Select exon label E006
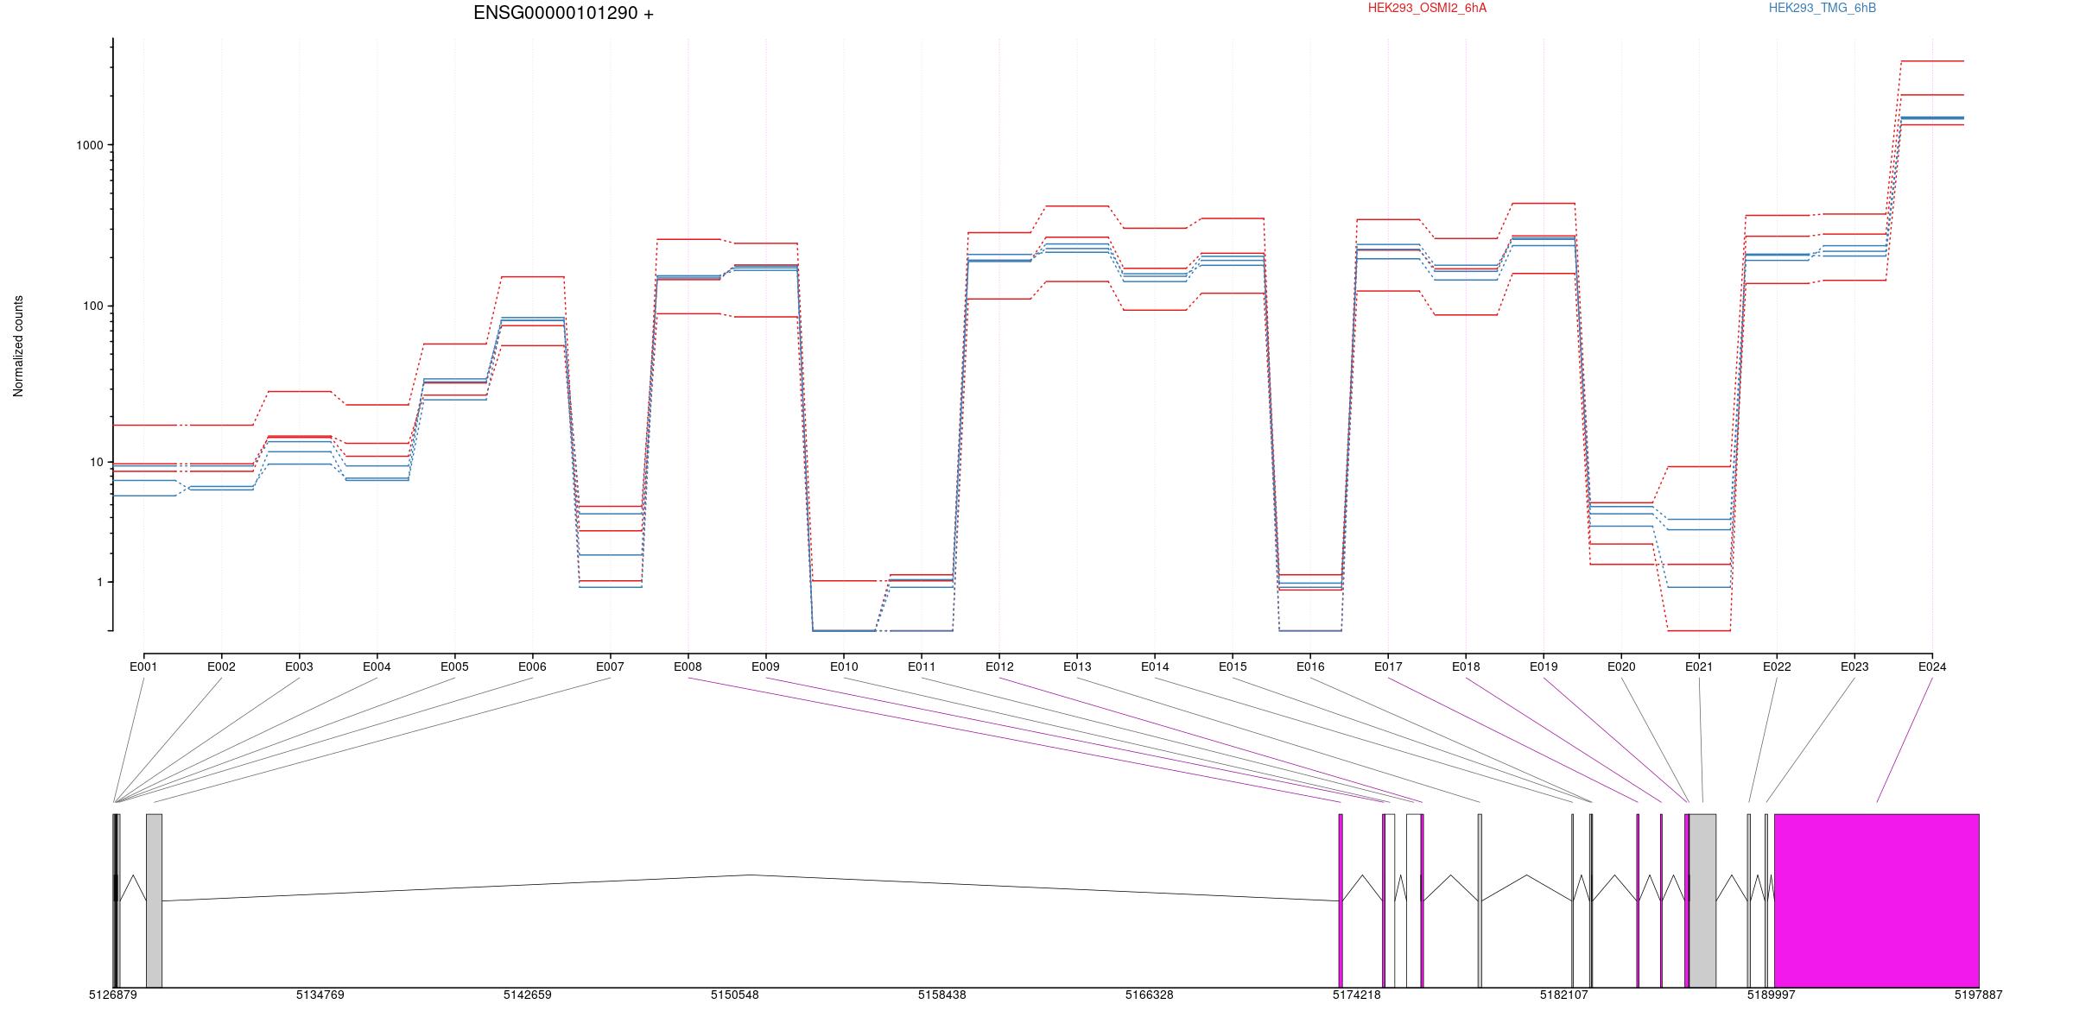 (532, 666)
